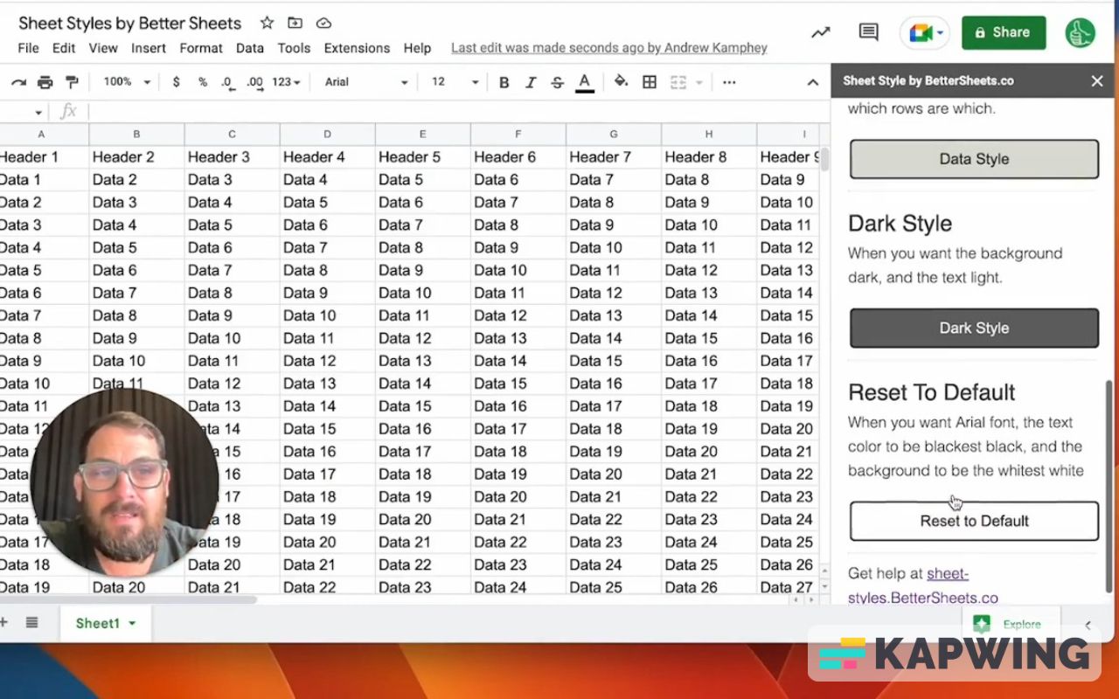The image size is (1119, 699).
Task: Open the View menu
Action: tap(103, 48)
